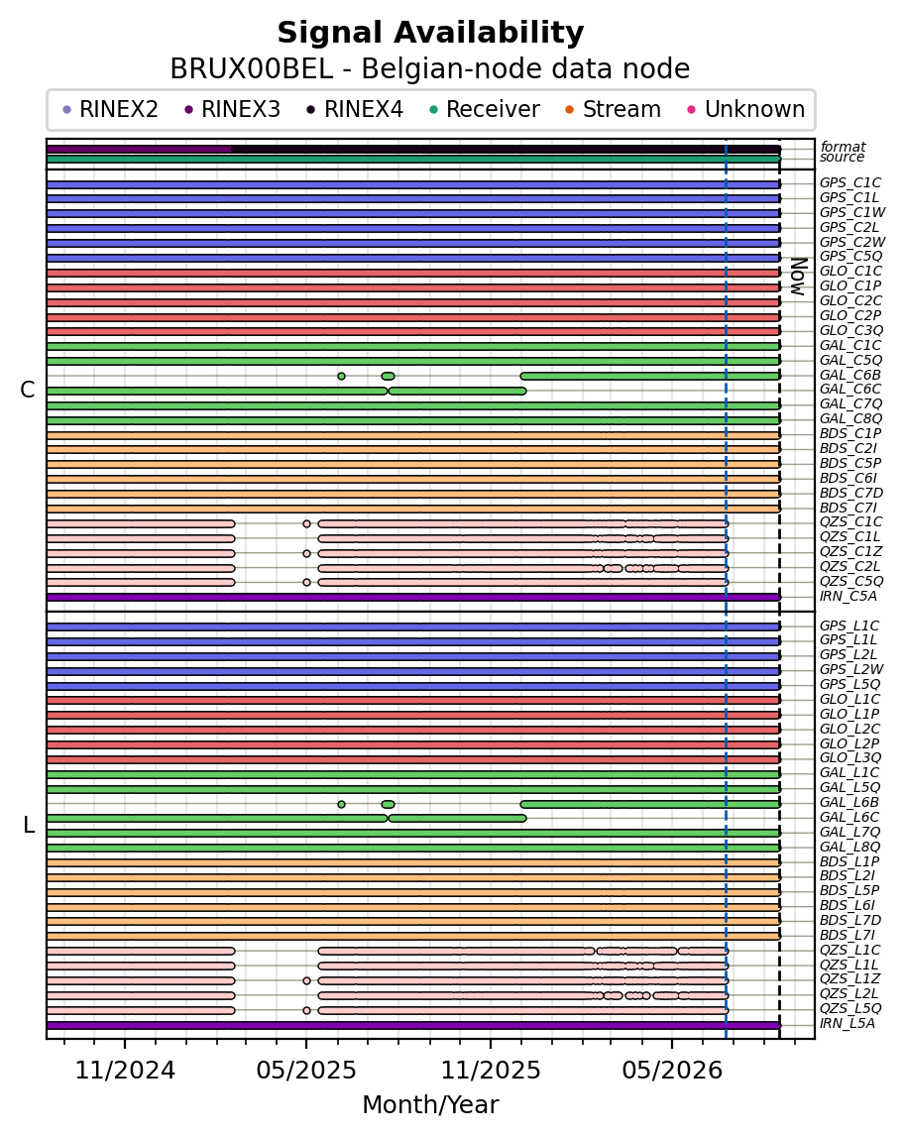This screenshot has height=1137, width=906.
Task: Click the RINEX2 legend dot
Action: pos(67,109)
